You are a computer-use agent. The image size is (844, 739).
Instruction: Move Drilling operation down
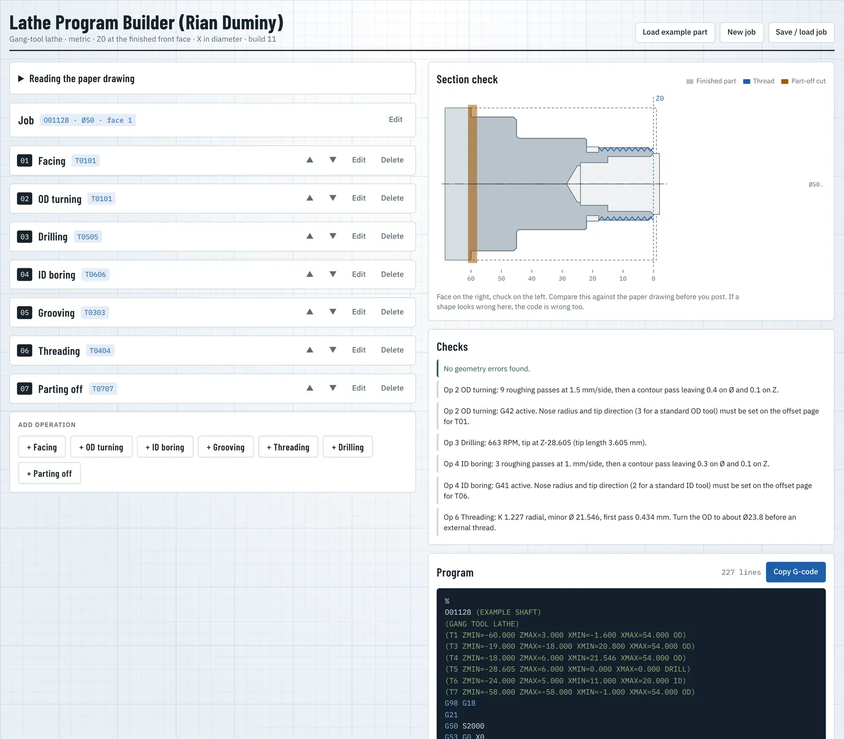point(333,236)
